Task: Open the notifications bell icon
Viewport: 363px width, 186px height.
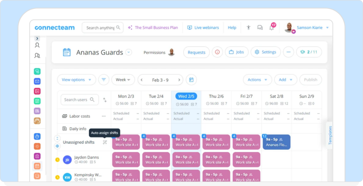Action: point(271,28)
